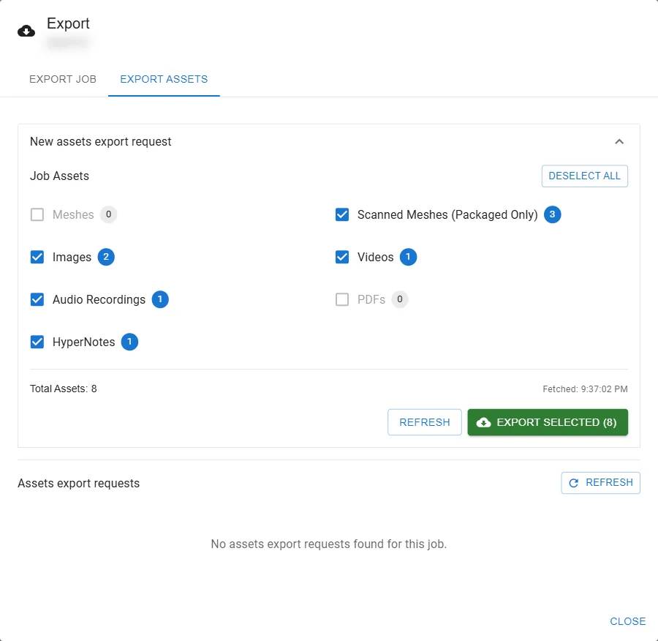Click the Scanned Meshes count badge 3
This screenshot has height=641, width=658.
[552, 214]
